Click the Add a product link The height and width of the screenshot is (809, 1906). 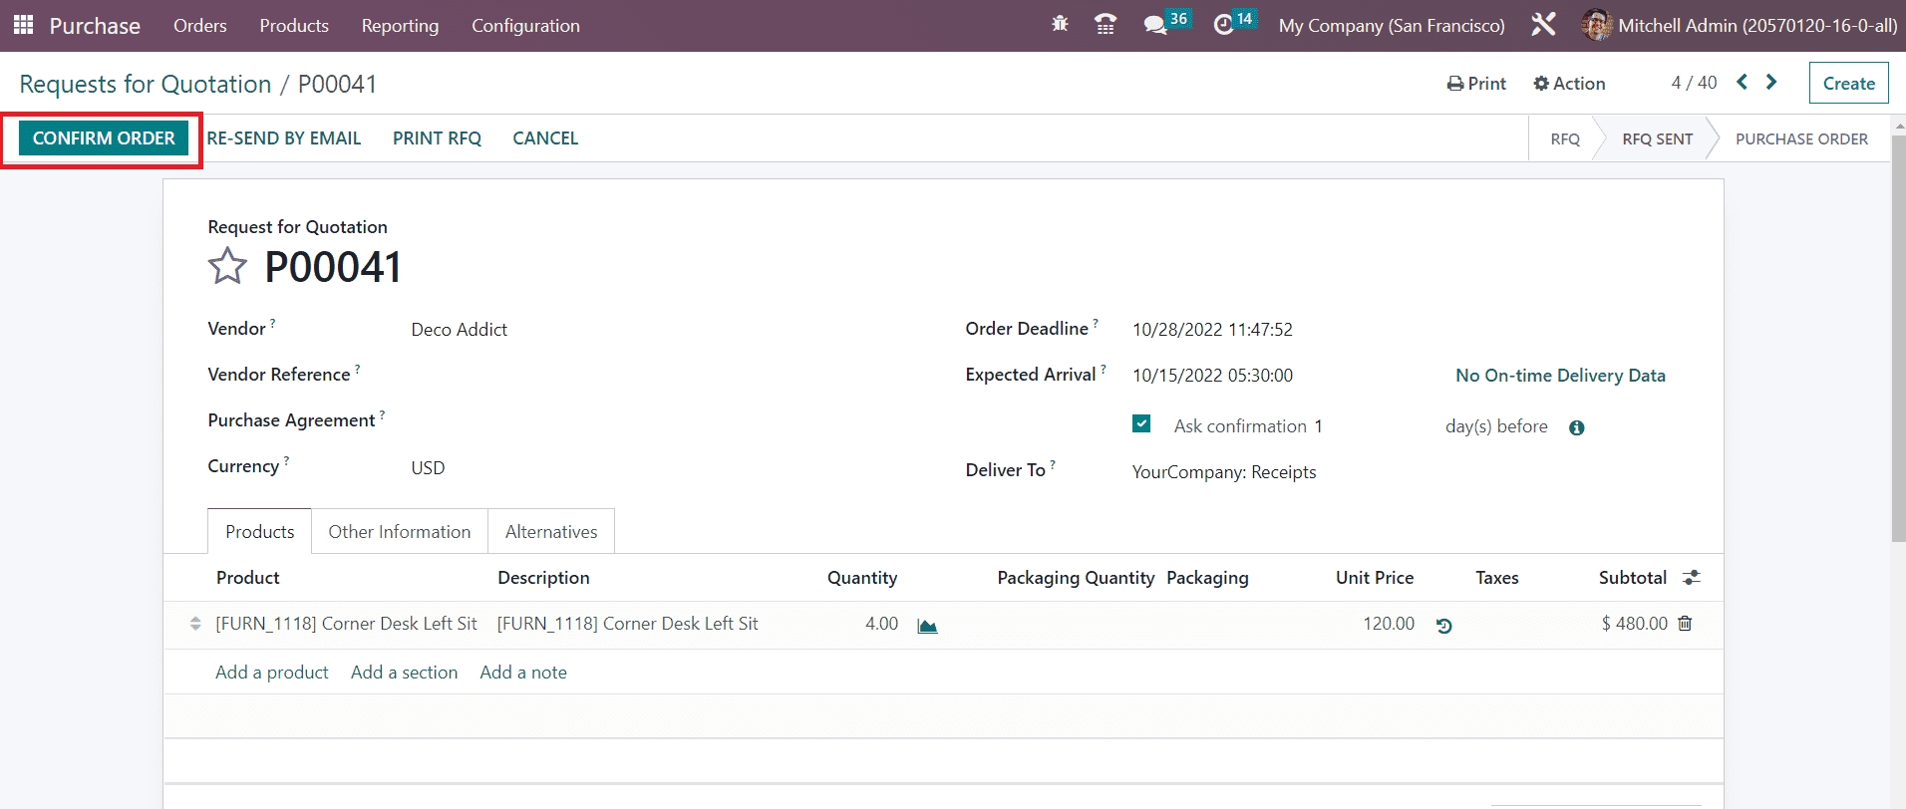(x=271, y=673)
